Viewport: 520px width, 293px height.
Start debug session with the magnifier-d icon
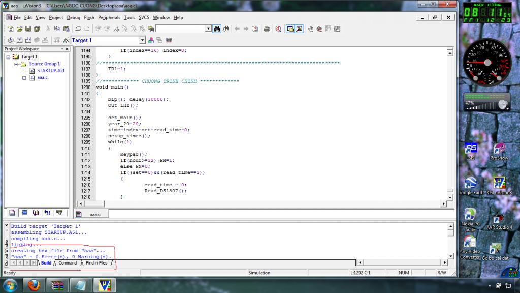point(278,29)
